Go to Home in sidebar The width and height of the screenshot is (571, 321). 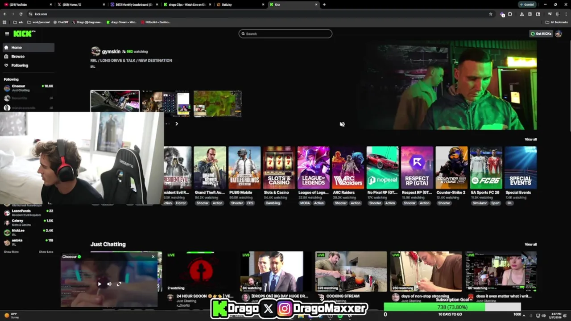tap(29, 47)
